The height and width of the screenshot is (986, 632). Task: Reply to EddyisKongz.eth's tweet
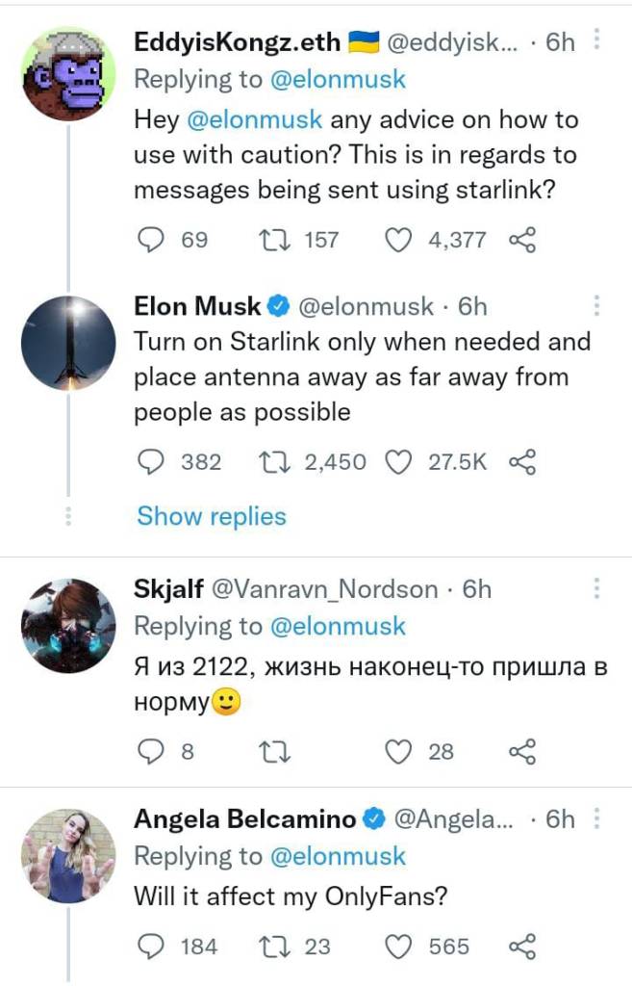152,240
